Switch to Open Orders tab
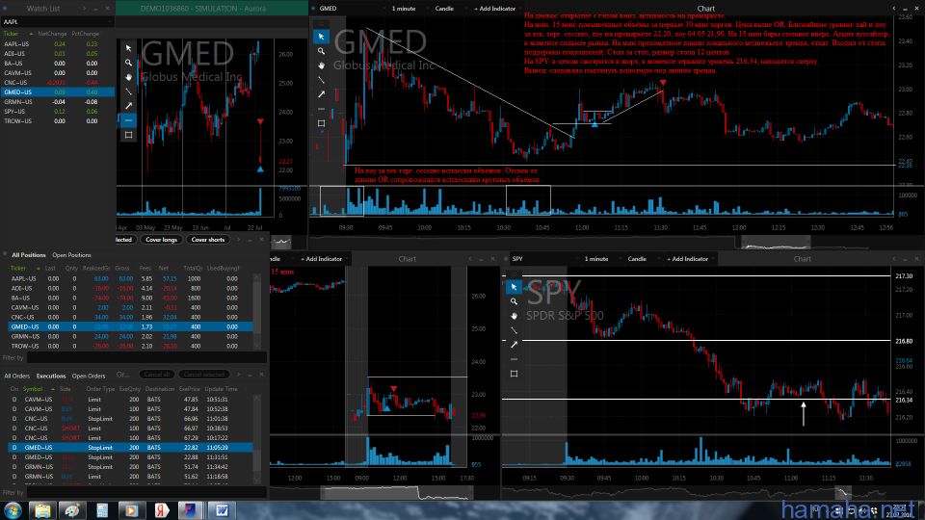The image size is (925, 520). [89, 377]
